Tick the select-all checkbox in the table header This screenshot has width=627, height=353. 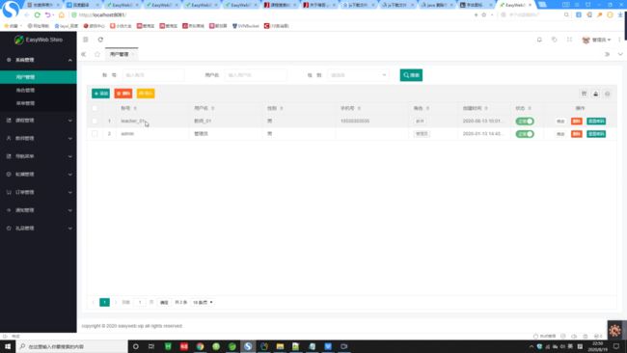(x=95, y=108)
